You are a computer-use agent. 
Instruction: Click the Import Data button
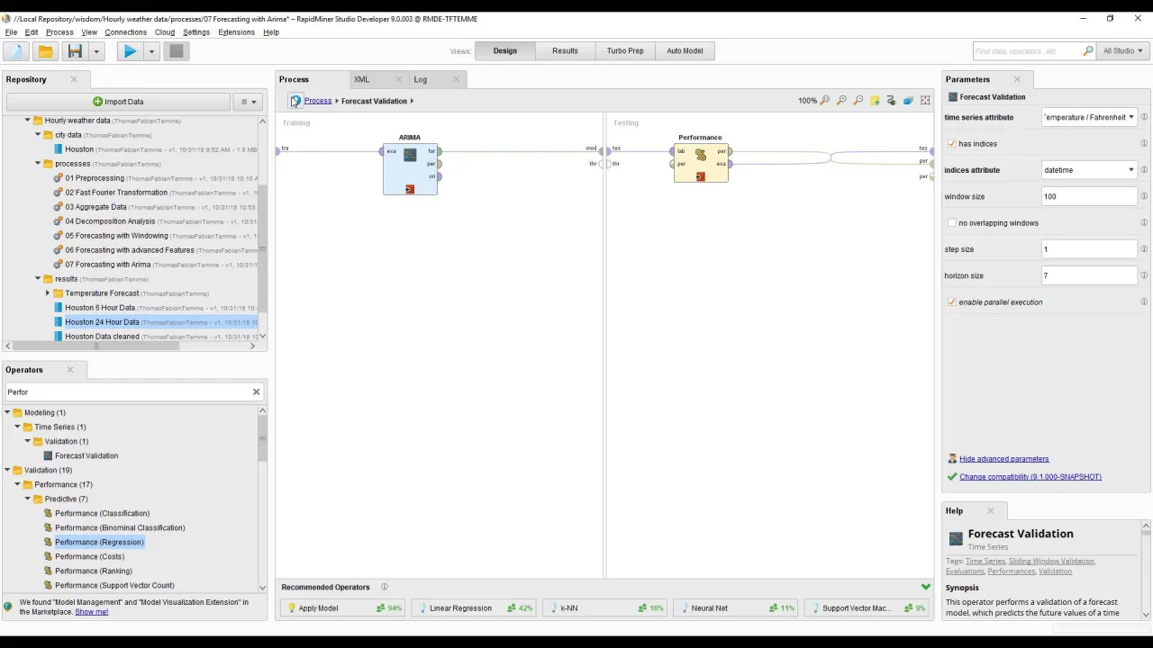coord(118,102)
